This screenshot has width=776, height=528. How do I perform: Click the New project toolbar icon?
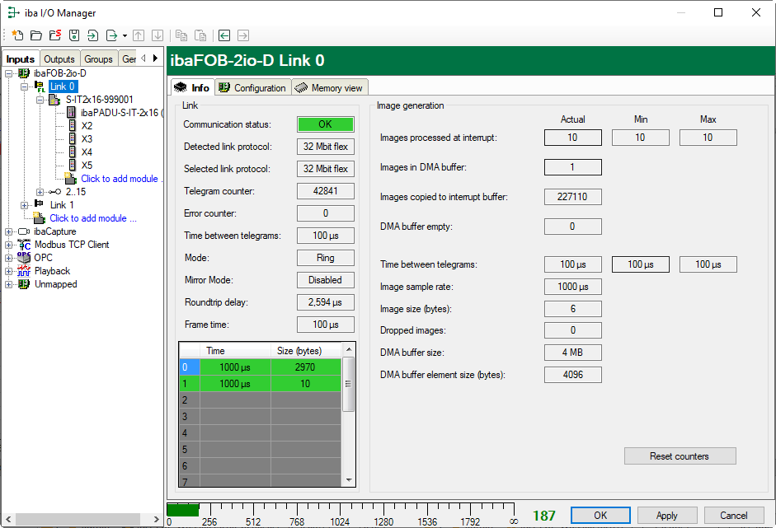pyautogui.click(x=17, y=35)
